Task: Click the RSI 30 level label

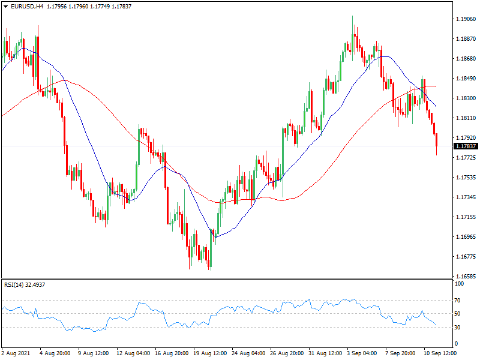Action: click(x=457, y=327)
